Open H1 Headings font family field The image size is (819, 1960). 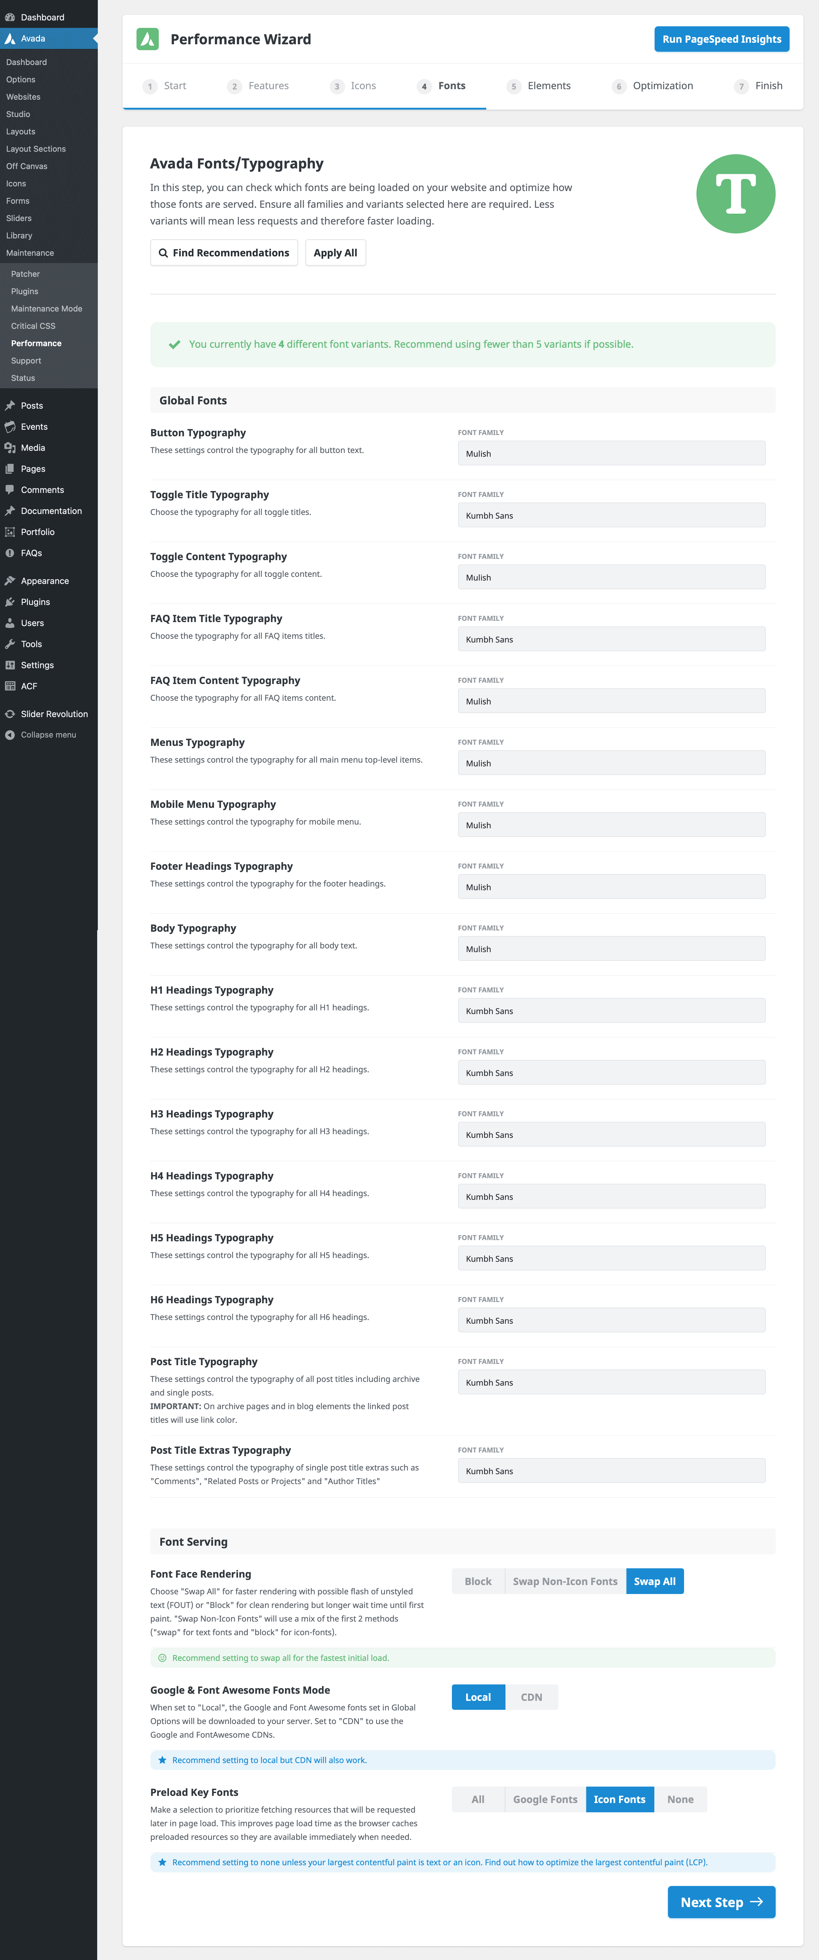click(x=611, y=1010)
